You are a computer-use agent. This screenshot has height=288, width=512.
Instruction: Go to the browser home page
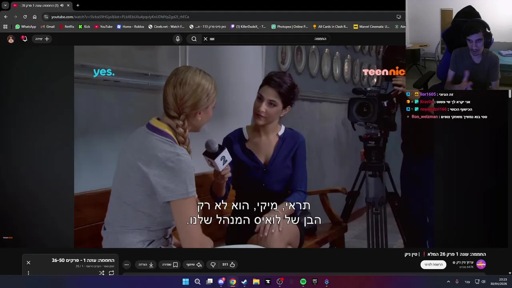34,17
